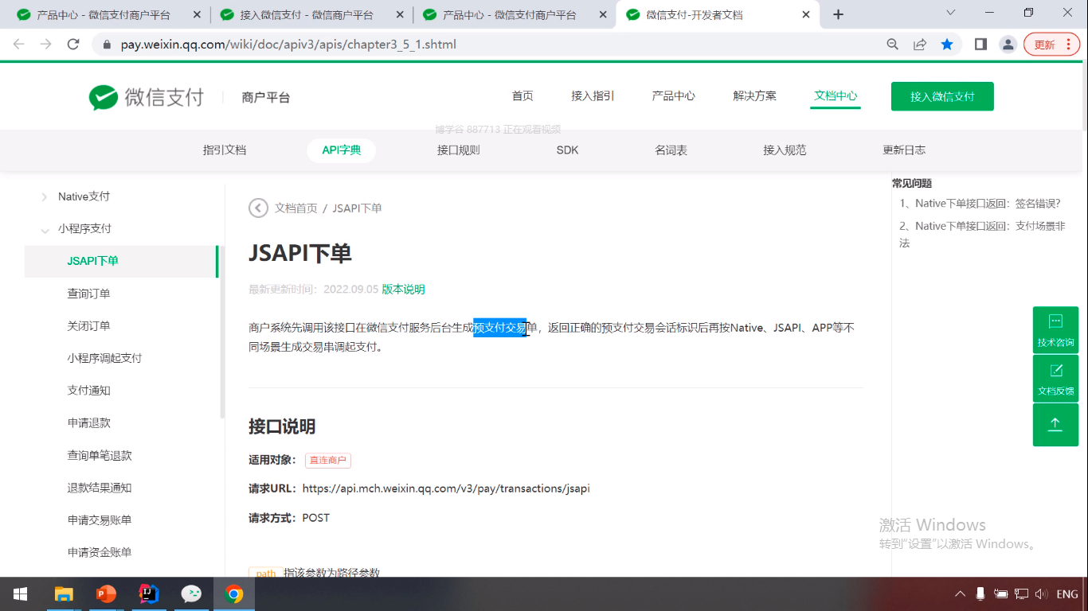Click the volume speaker tray icon
The image size is (1088, 611).
[x=1041, y=593]
